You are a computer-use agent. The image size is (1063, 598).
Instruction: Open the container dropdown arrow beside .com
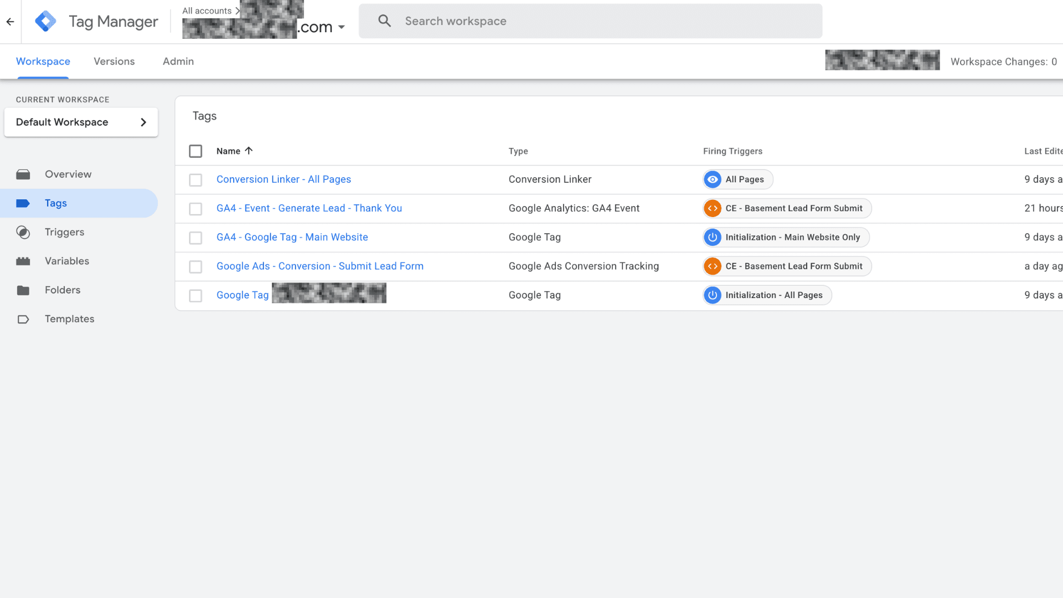coord(342,27)
